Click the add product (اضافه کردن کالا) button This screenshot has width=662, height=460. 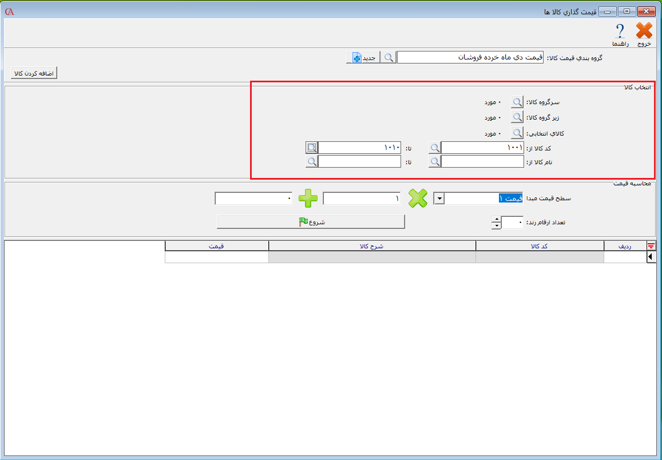[x=35, y=73]
